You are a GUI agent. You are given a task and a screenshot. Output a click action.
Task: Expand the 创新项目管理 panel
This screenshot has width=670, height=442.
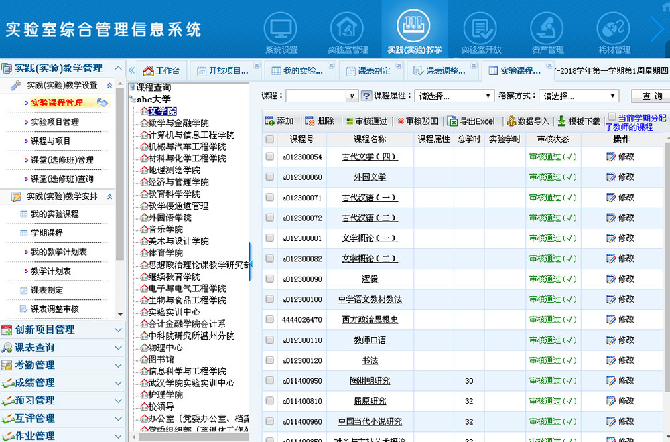[119, 330]
